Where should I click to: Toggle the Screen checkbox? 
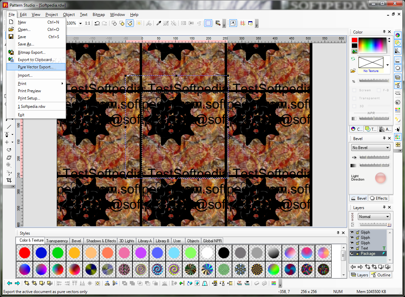pyautogui.click(x=354, y=90)
